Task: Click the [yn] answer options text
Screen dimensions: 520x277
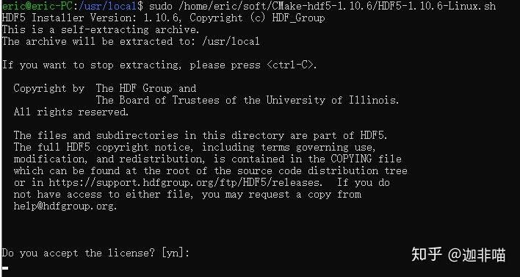Action: pos(176,253)
